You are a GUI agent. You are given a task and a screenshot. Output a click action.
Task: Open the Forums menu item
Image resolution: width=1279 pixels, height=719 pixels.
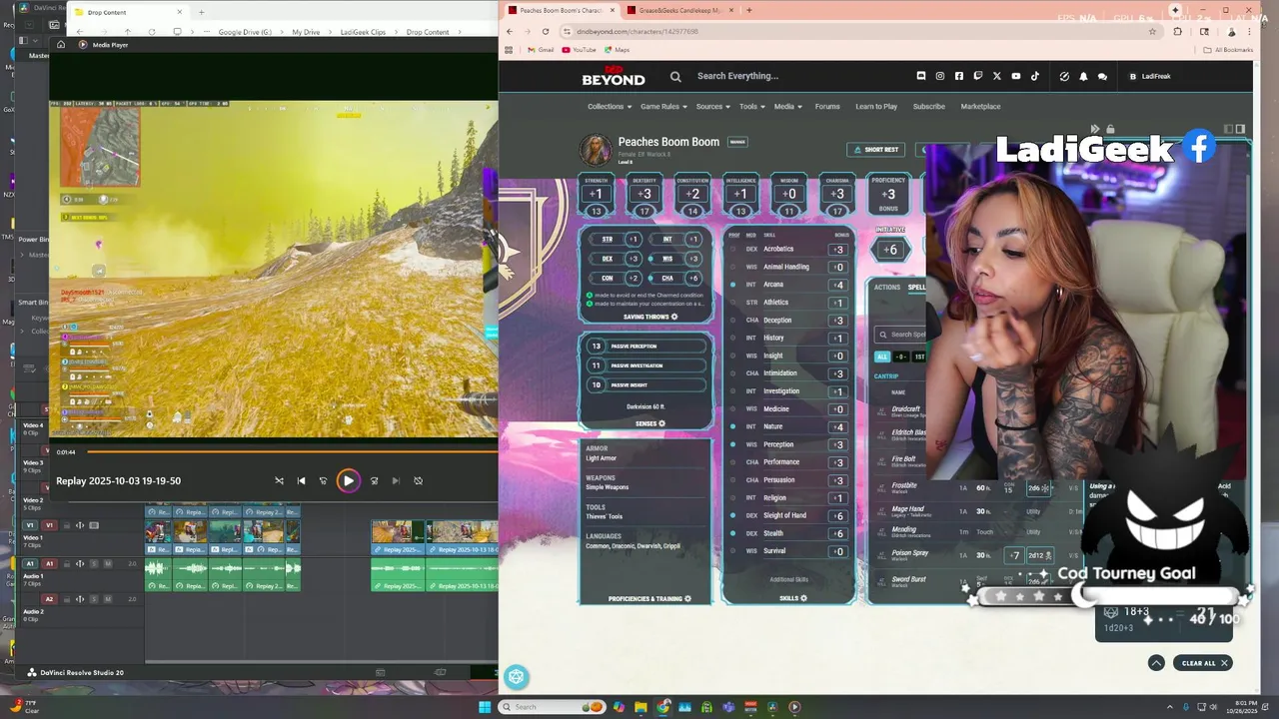[827, 106]
